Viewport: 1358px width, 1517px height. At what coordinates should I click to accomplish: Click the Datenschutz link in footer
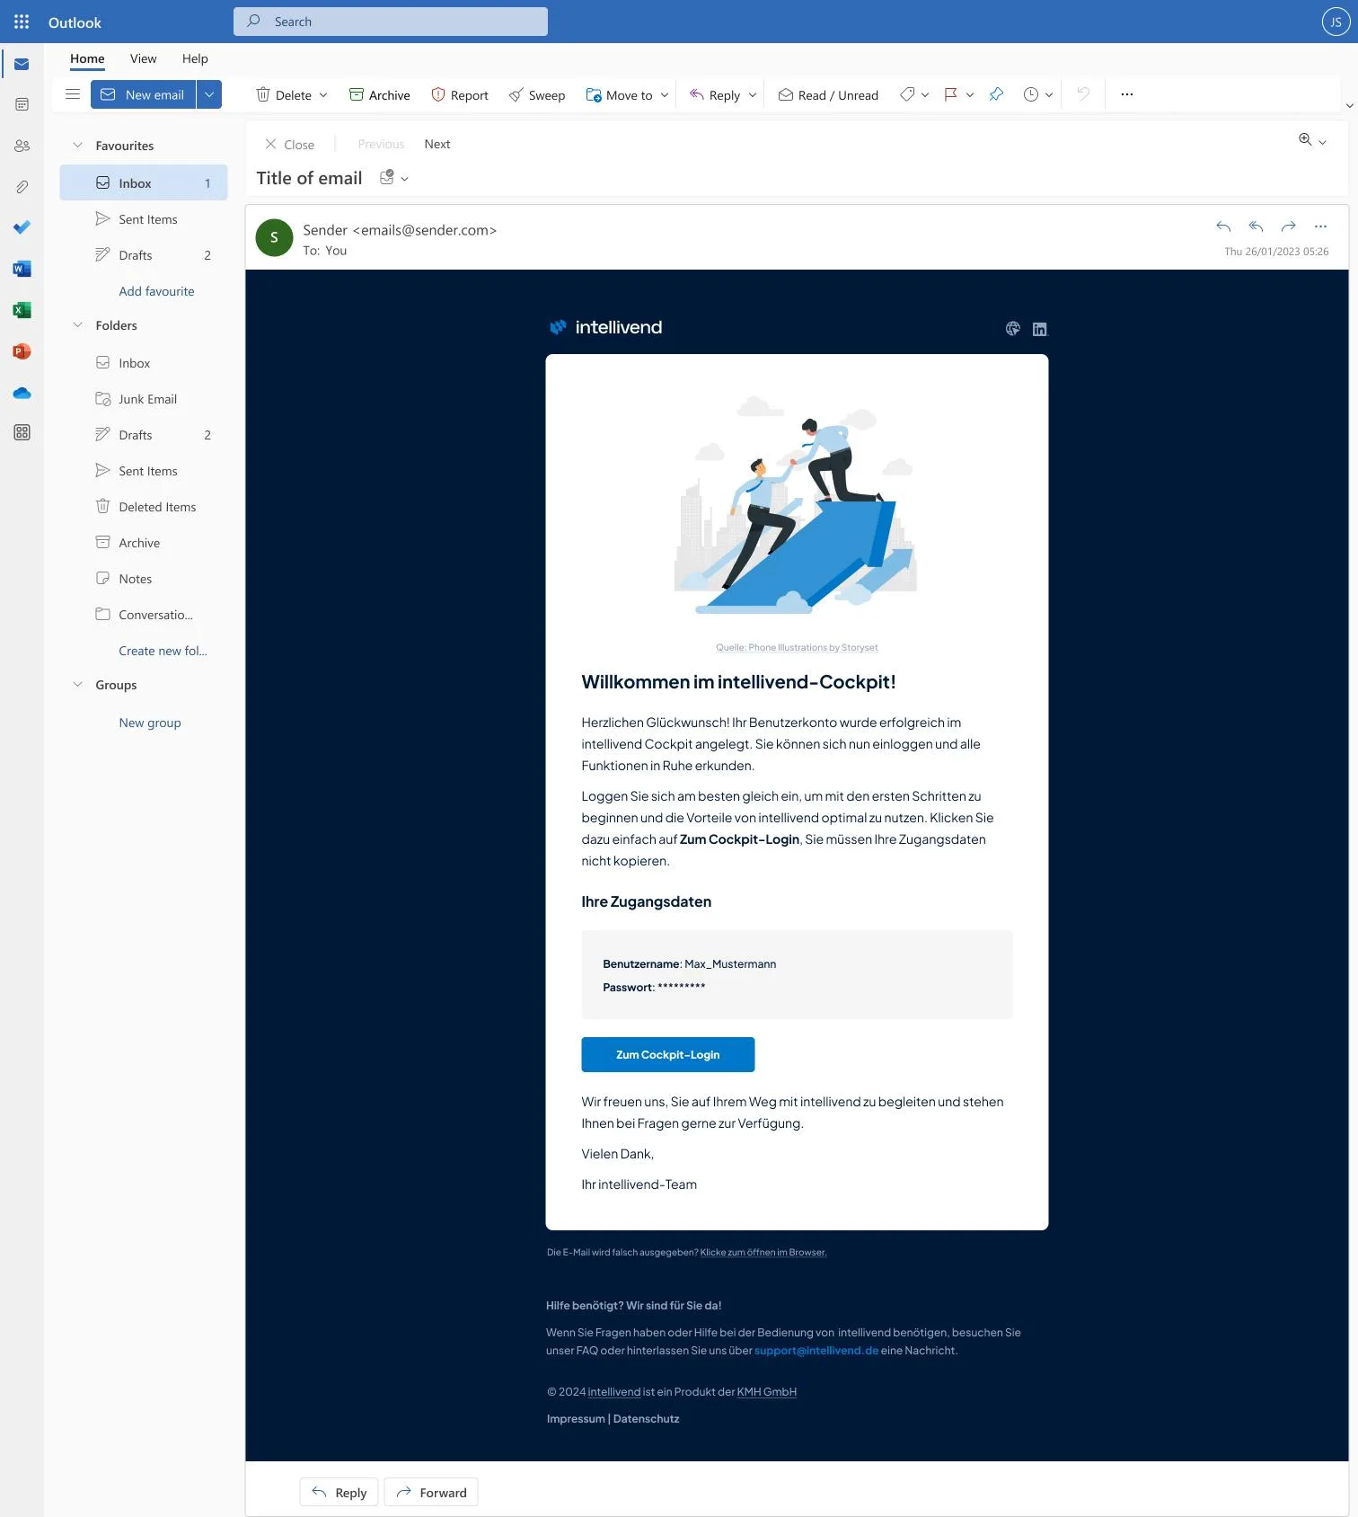coord(646,1418)
